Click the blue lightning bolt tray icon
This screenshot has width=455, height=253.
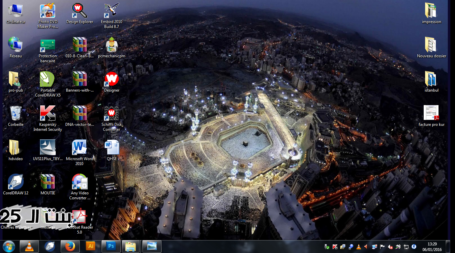pos(414,247)
